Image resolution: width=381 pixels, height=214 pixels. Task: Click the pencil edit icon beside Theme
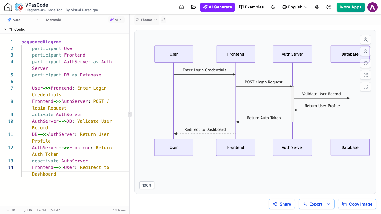tap(163, 20)
